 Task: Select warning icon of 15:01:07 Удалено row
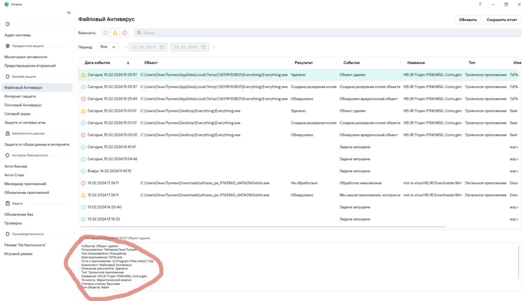83,111
